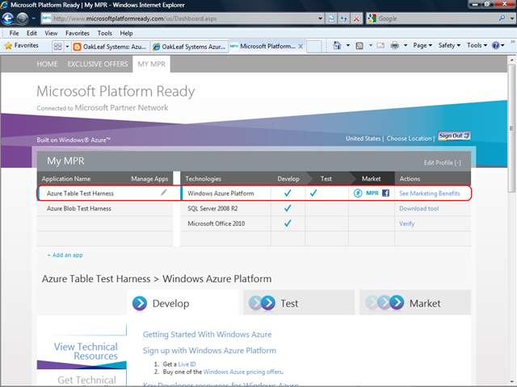Expand the address bar history dropdown
Screen dimensions: 517x387
point(320,19)
